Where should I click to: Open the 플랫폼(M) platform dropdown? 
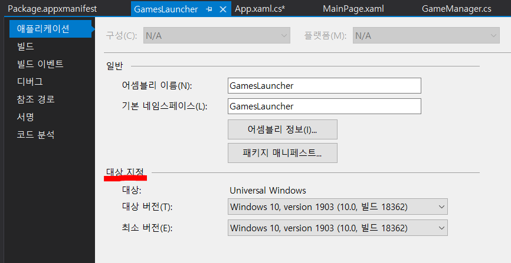(426, 35)
